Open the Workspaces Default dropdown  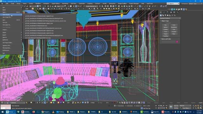(x=195, y=3)
